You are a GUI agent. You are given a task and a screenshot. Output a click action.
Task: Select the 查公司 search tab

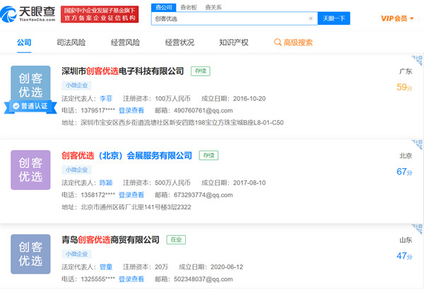coord(164,7)
